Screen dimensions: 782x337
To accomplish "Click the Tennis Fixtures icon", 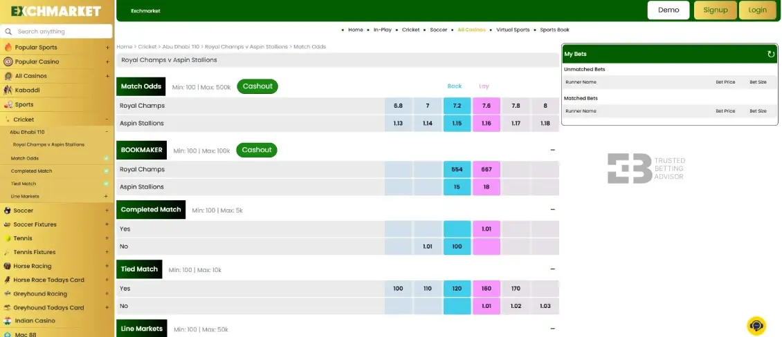I will click(7, 252).
